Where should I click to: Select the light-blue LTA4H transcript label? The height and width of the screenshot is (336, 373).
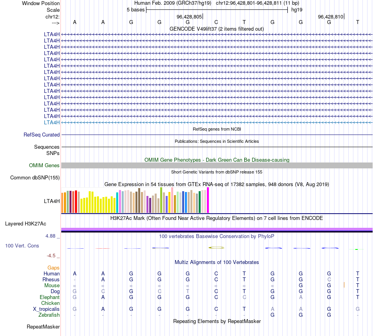point(51,122)
